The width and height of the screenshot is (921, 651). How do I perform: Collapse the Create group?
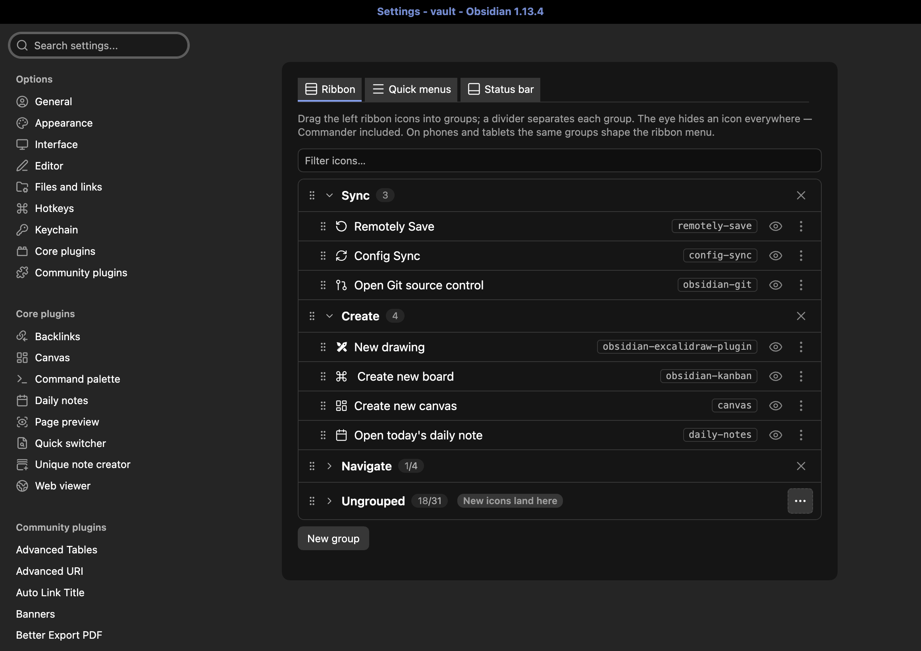coord(329,316)
